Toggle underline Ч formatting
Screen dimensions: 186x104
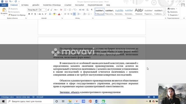35,14
